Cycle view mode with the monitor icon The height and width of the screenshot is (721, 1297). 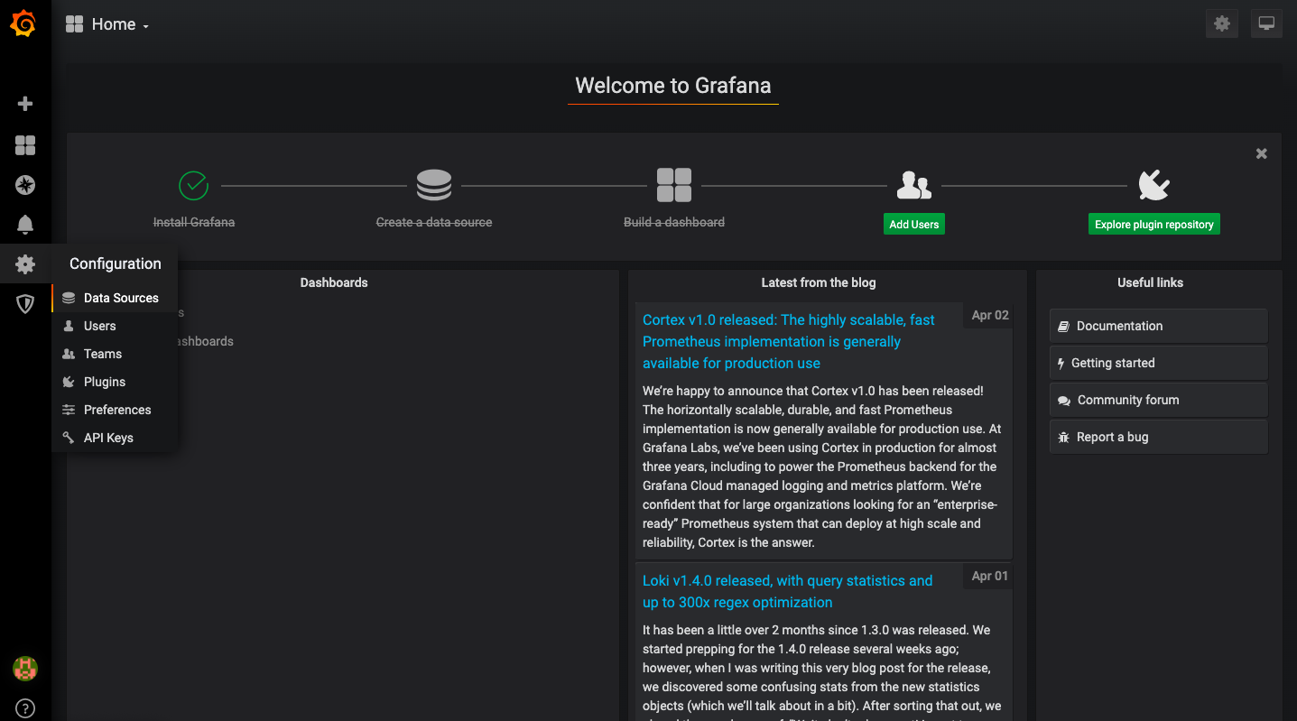point(1267,24)
